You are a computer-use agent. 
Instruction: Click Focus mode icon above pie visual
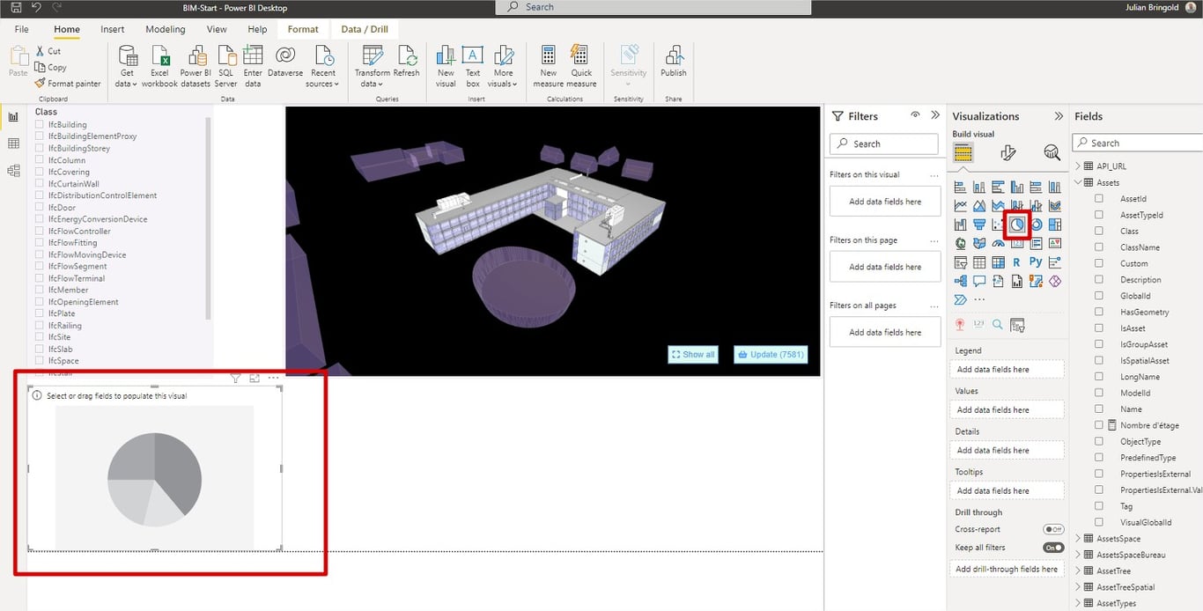(x=255, y=378)
